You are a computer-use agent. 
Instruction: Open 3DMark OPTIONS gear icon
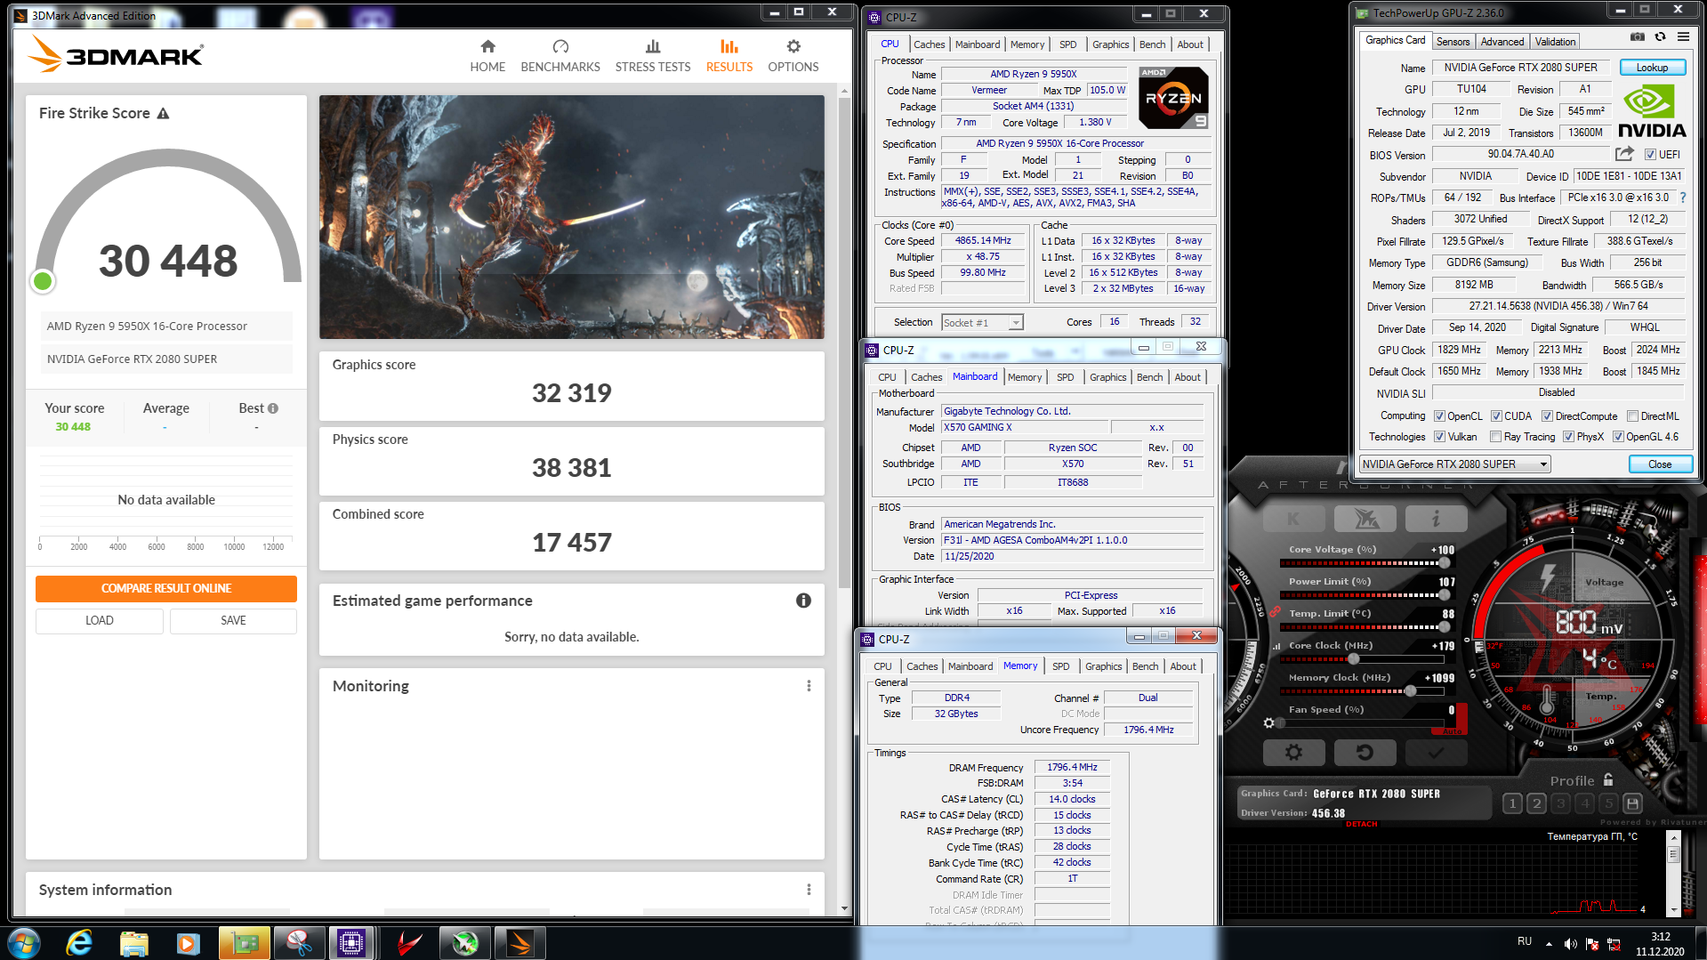[x=793, y=47]
